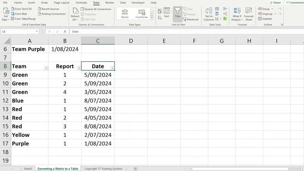Launch Text to Columns wizard
This screenshot has width=304, height=171.
point(209,14)
